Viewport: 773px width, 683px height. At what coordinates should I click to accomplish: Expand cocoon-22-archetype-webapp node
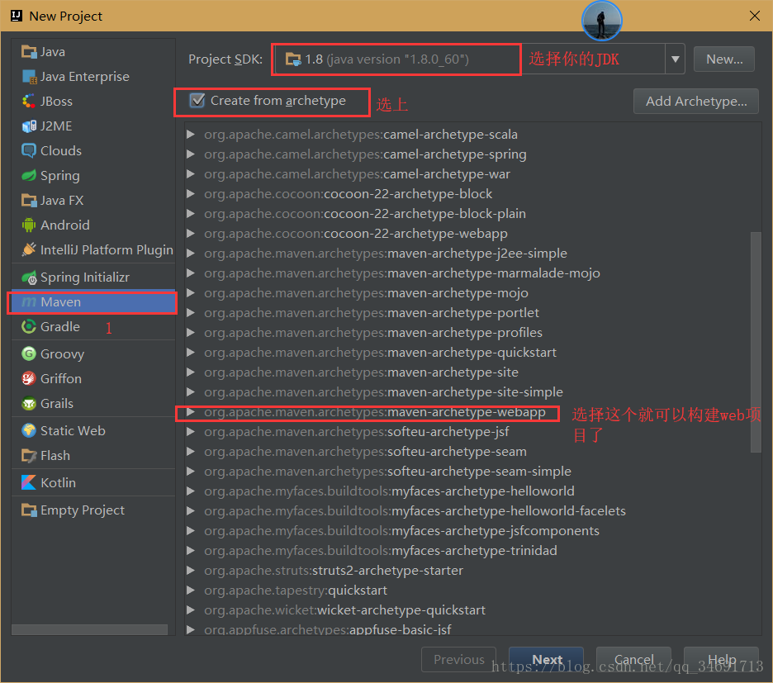click(191, 233)
